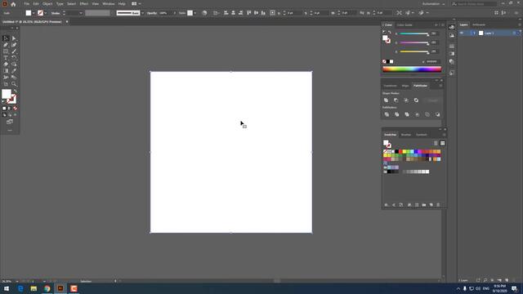523x294 pixels.
Task: Switch to the Artboards tab
Action: 479,24
